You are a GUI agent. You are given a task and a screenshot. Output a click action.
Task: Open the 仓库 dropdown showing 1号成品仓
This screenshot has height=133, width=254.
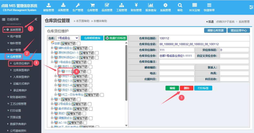pos(68,38)
